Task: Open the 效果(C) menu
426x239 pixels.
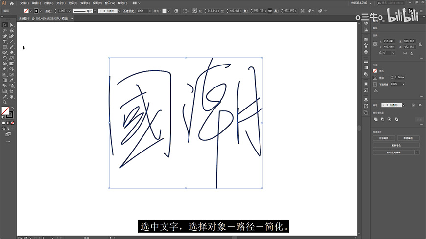Action: [x=85, y=3]
